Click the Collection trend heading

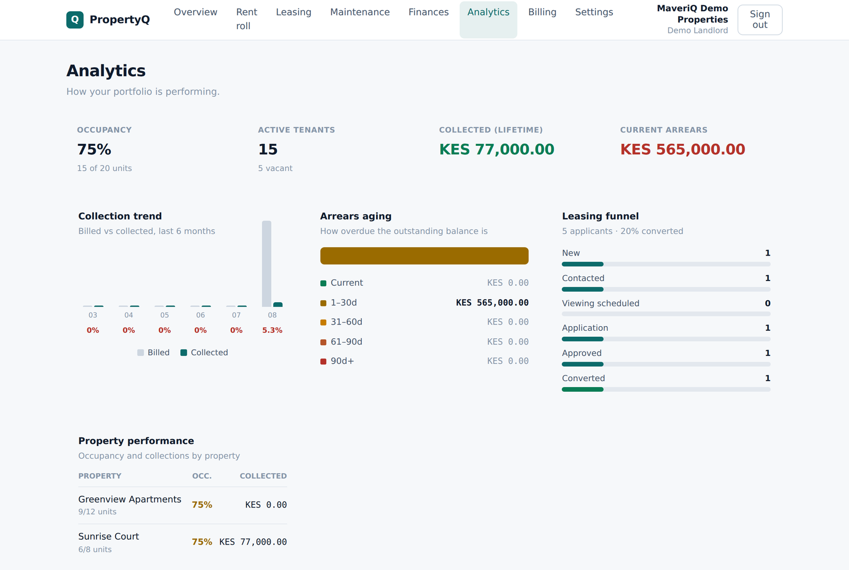(x=120, y=216)
